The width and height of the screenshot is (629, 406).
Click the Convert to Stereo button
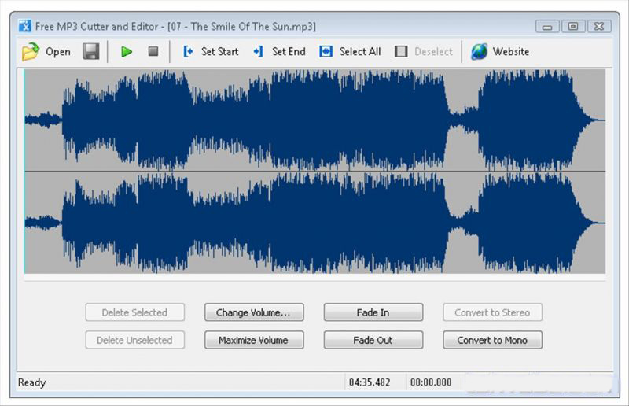click(492, 312)
